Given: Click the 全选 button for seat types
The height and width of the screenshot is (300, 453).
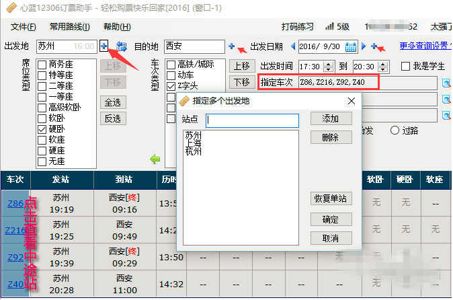Looking at the screenshot, I should [x=113, y=102].
